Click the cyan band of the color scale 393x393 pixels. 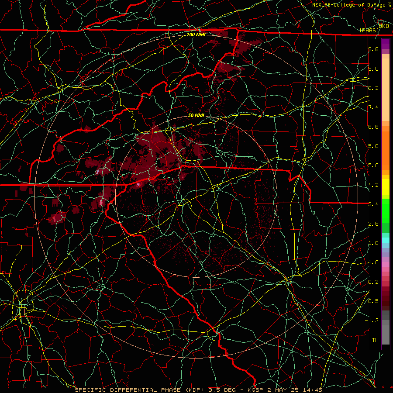[x=386, y=240]
